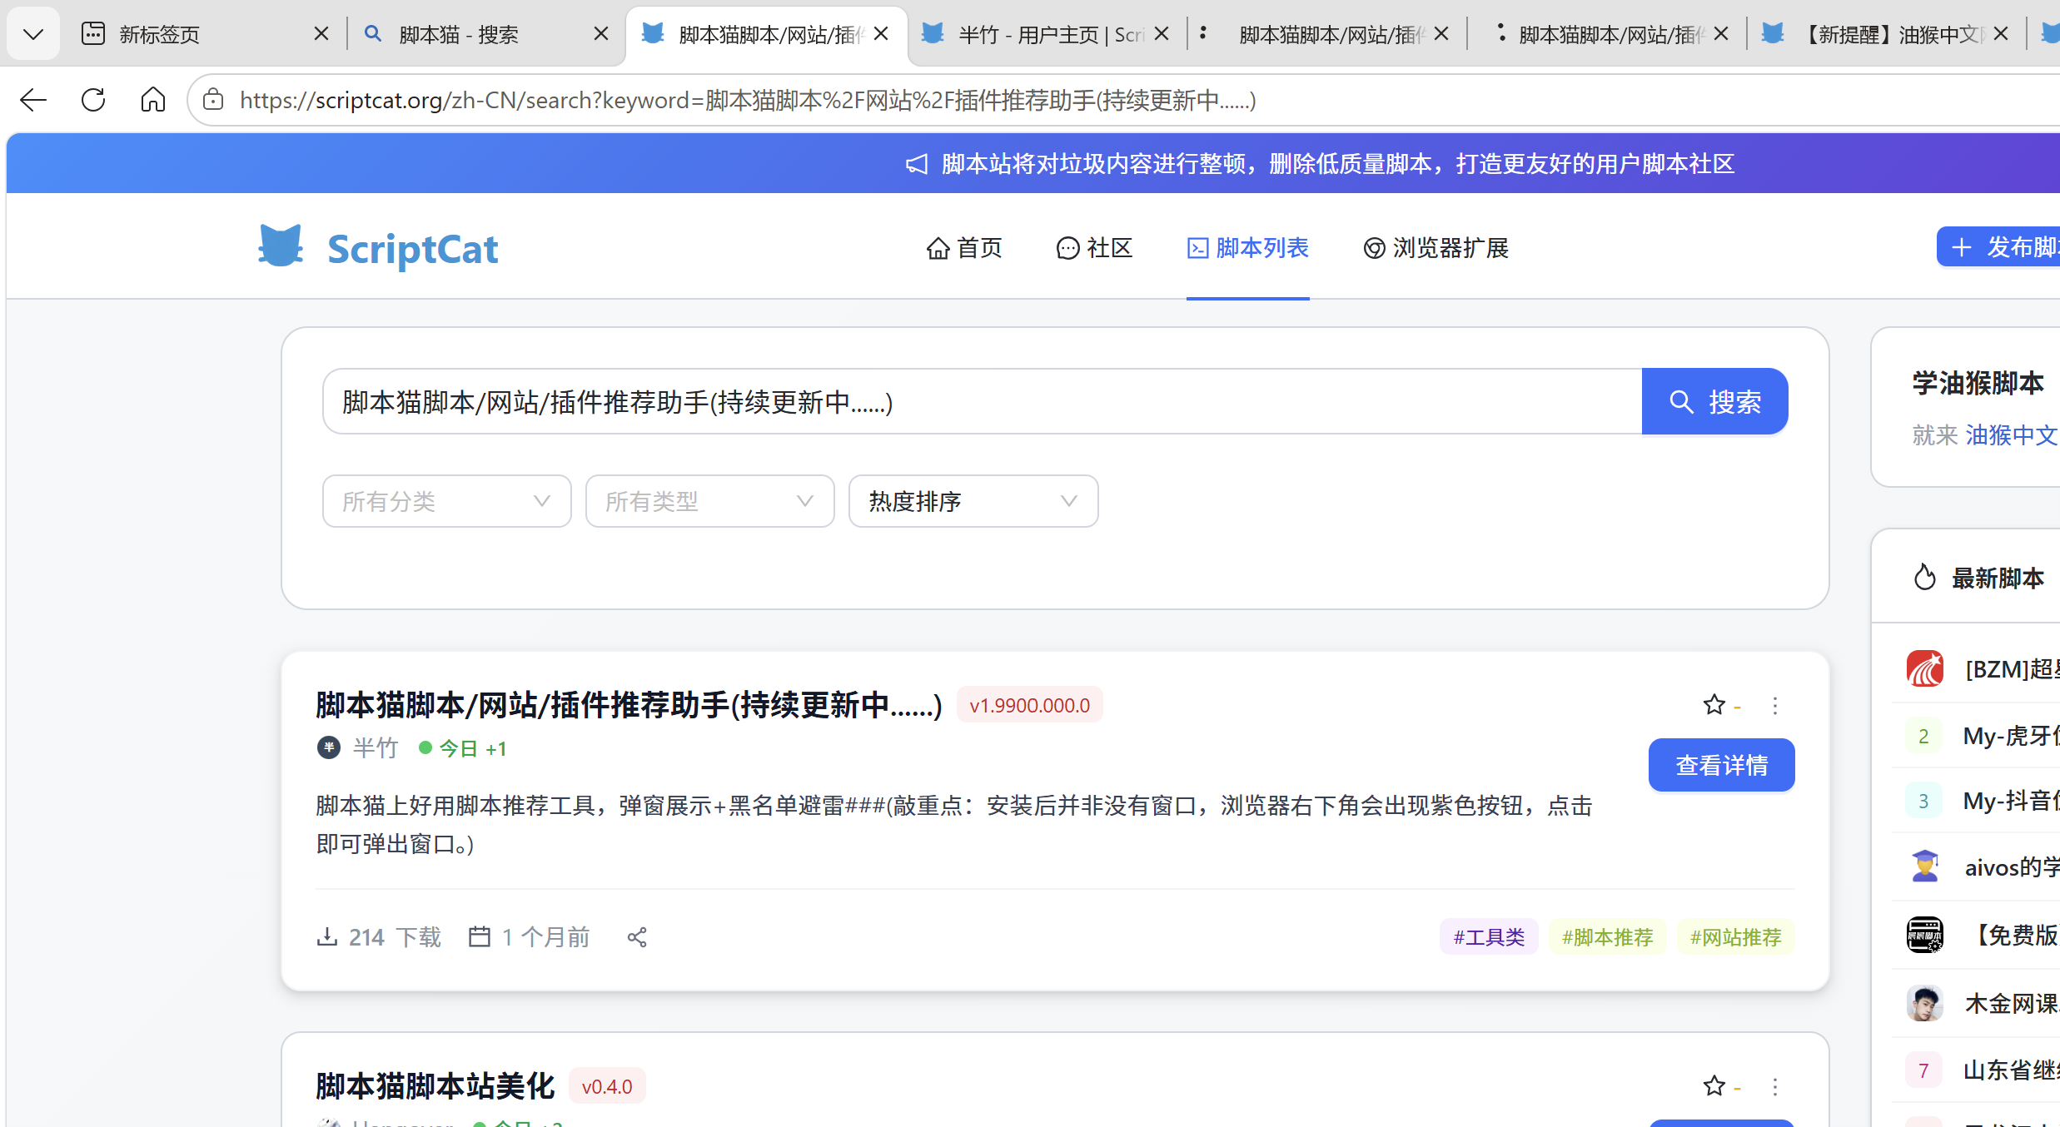
Task: Reload the page with the refresh icon
Action: [x=93, y=101]
